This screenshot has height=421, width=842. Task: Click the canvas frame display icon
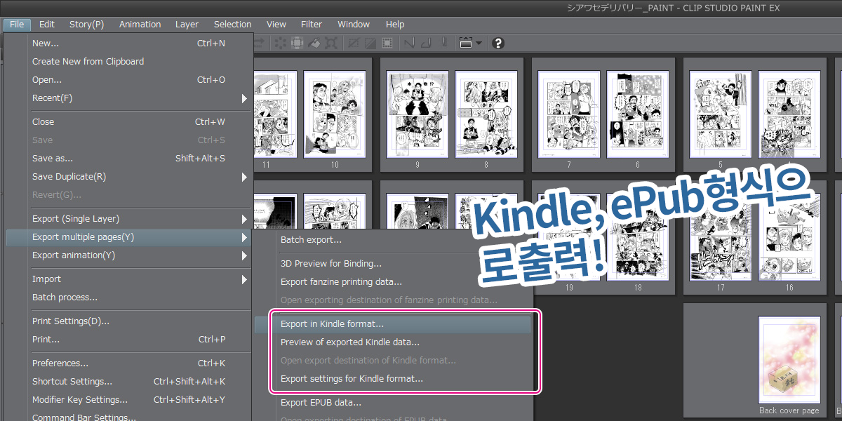[x=465, y=43]
